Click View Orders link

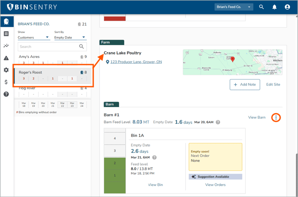coord(215,184)
